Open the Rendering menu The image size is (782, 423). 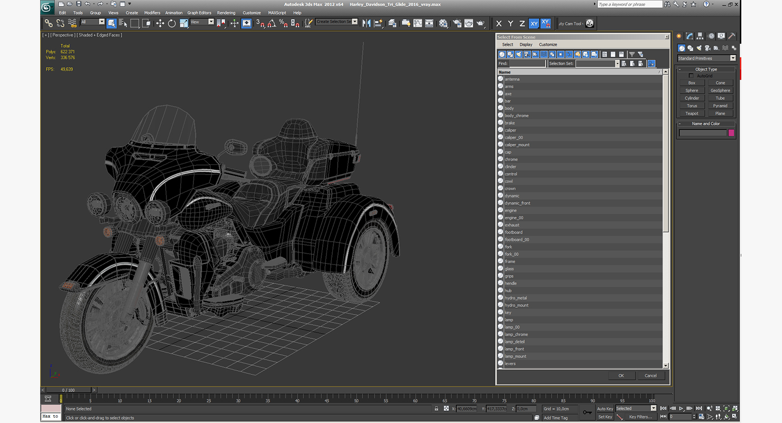click(x=226, y=13)
